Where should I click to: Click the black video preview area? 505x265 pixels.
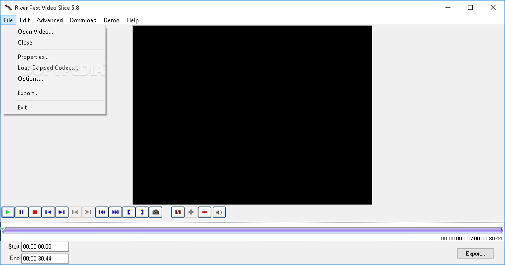[x=252, y=115]
